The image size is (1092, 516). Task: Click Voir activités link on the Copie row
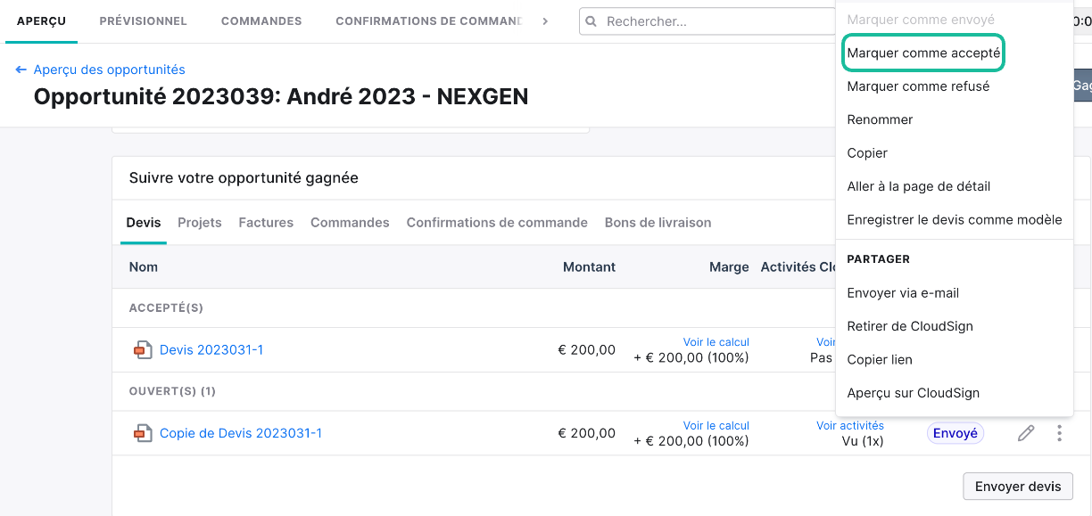(x=850, y=426)
